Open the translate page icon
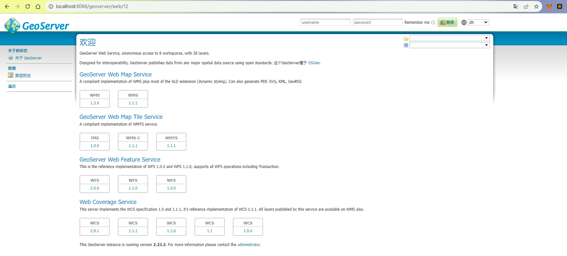This screenshot has height=256, width=567. [516, 6]
